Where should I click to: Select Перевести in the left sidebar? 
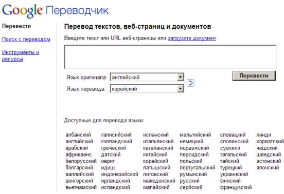tap(16, 26)
